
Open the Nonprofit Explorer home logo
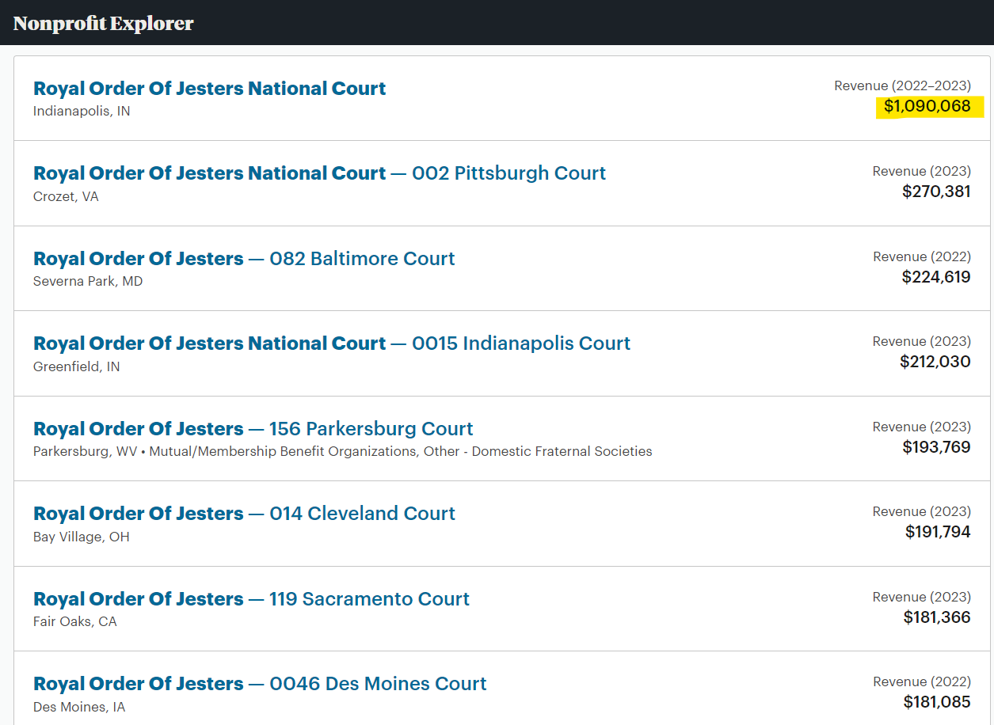click(x=104, y=23)
